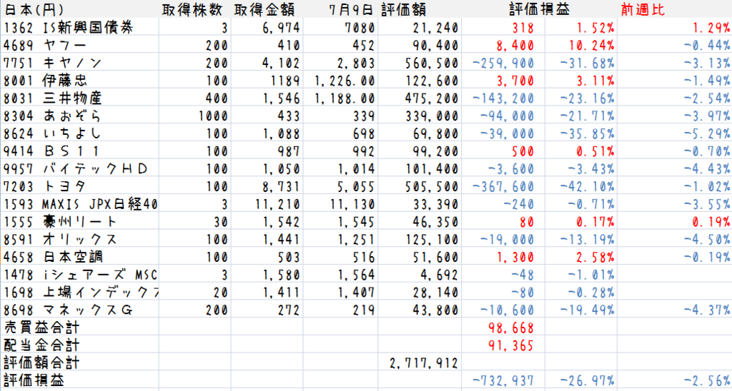Select the 日本(円) header cell
732x391 pixels.
coord(33,10)
